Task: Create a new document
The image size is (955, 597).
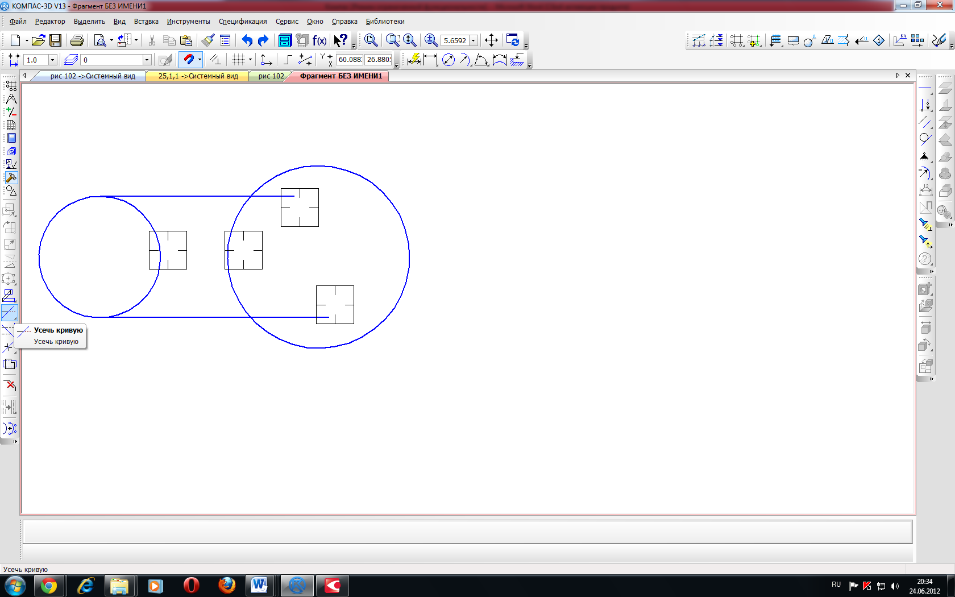Action: point(15,40)
